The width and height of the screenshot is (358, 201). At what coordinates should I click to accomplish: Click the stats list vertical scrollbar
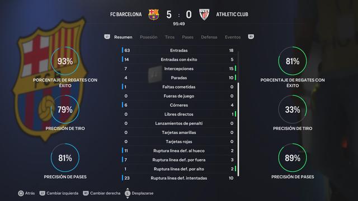[x=238, y=113]
